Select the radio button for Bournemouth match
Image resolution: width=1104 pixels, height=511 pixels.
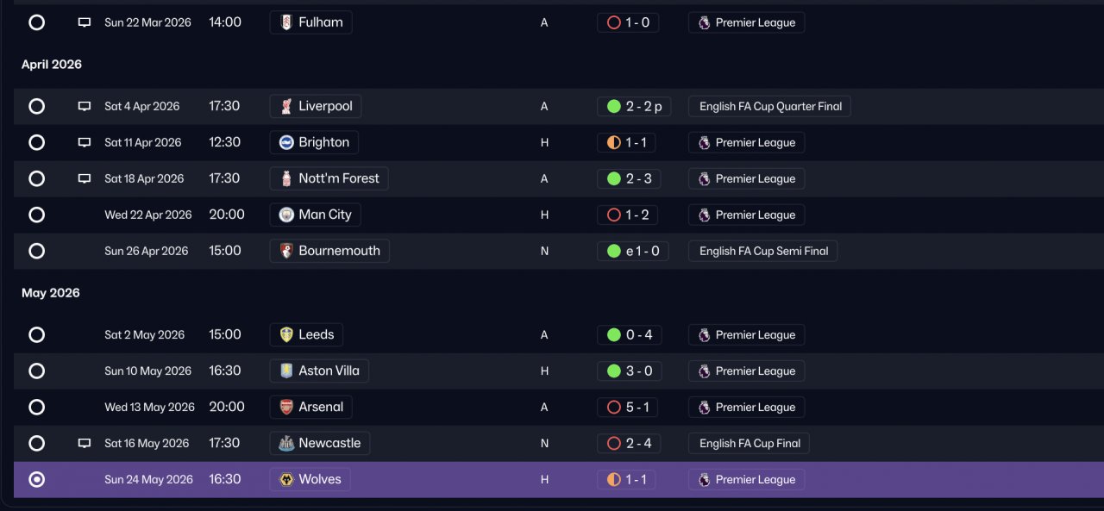click(x=36, y=251)
